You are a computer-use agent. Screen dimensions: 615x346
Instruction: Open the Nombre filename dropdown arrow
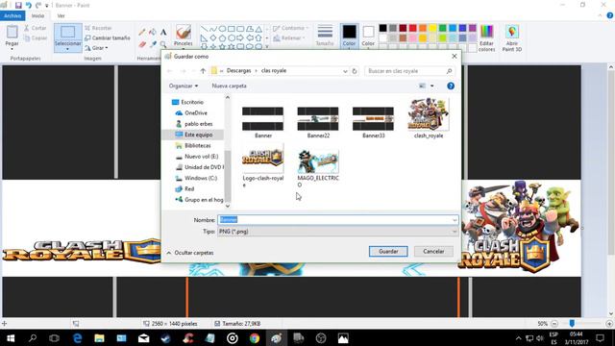(x=455, y=220)
